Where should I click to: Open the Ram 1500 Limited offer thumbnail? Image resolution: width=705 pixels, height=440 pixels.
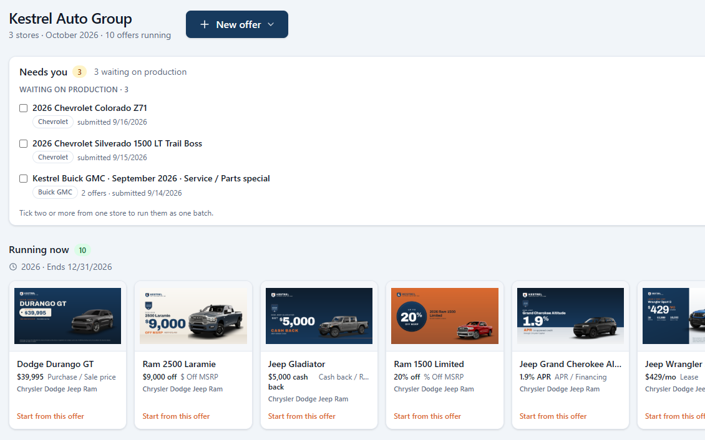[445, 316]
